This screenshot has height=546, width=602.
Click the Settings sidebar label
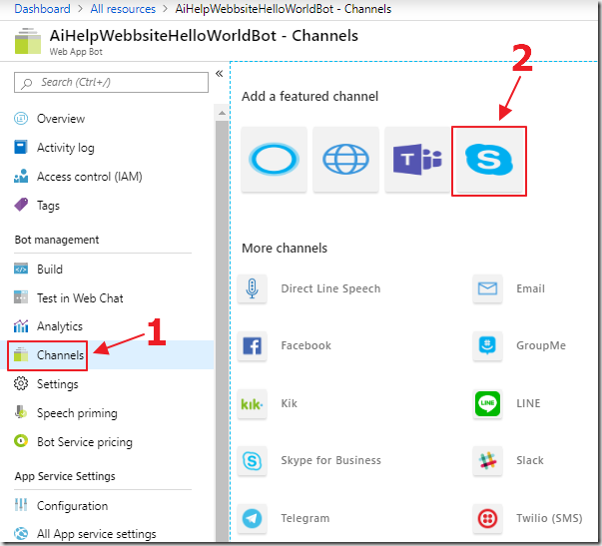[58, 384]
